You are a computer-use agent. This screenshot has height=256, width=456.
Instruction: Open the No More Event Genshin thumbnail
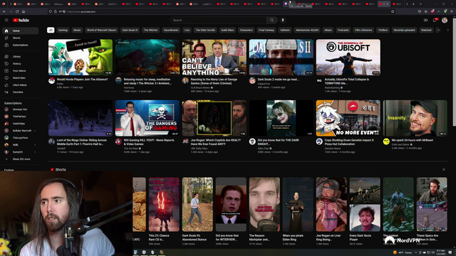[x=348, y=118]
